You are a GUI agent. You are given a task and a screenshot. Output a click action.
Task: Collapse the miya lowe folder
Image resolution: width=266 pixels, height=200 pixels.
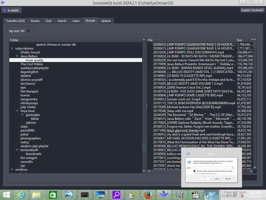click(x=17, y=111)
